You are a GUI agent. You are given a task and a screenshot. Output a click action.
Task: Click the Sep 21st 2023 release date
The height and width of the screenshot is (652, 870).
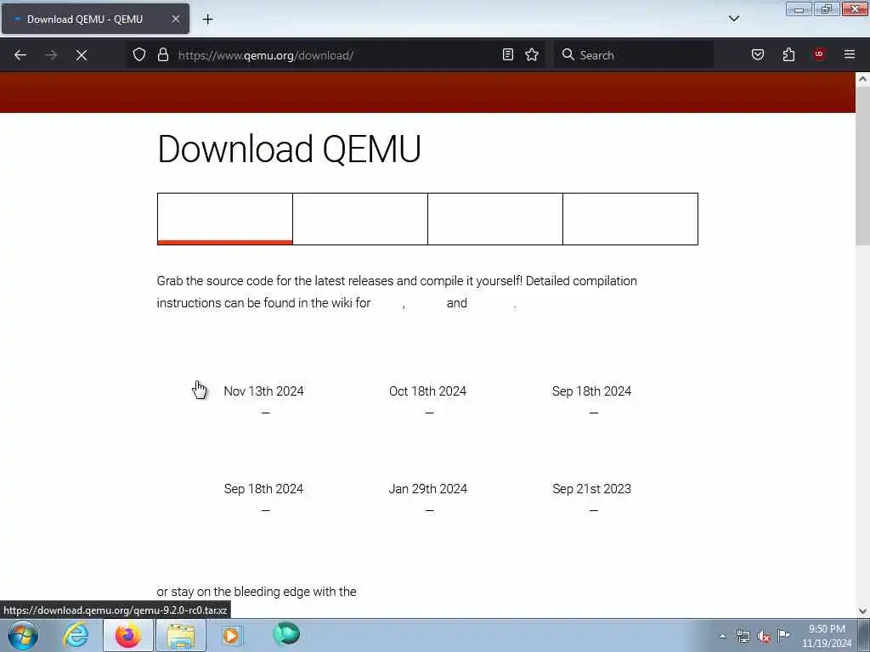click(x=591, y=488)
